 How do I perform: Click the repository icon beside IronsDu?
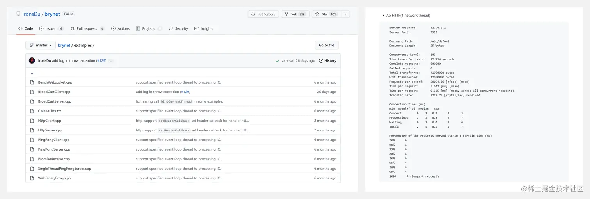(x=18, y=14)
